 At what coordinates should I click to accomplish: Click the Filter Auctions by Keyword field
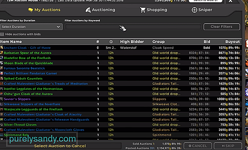coord(133,27)
